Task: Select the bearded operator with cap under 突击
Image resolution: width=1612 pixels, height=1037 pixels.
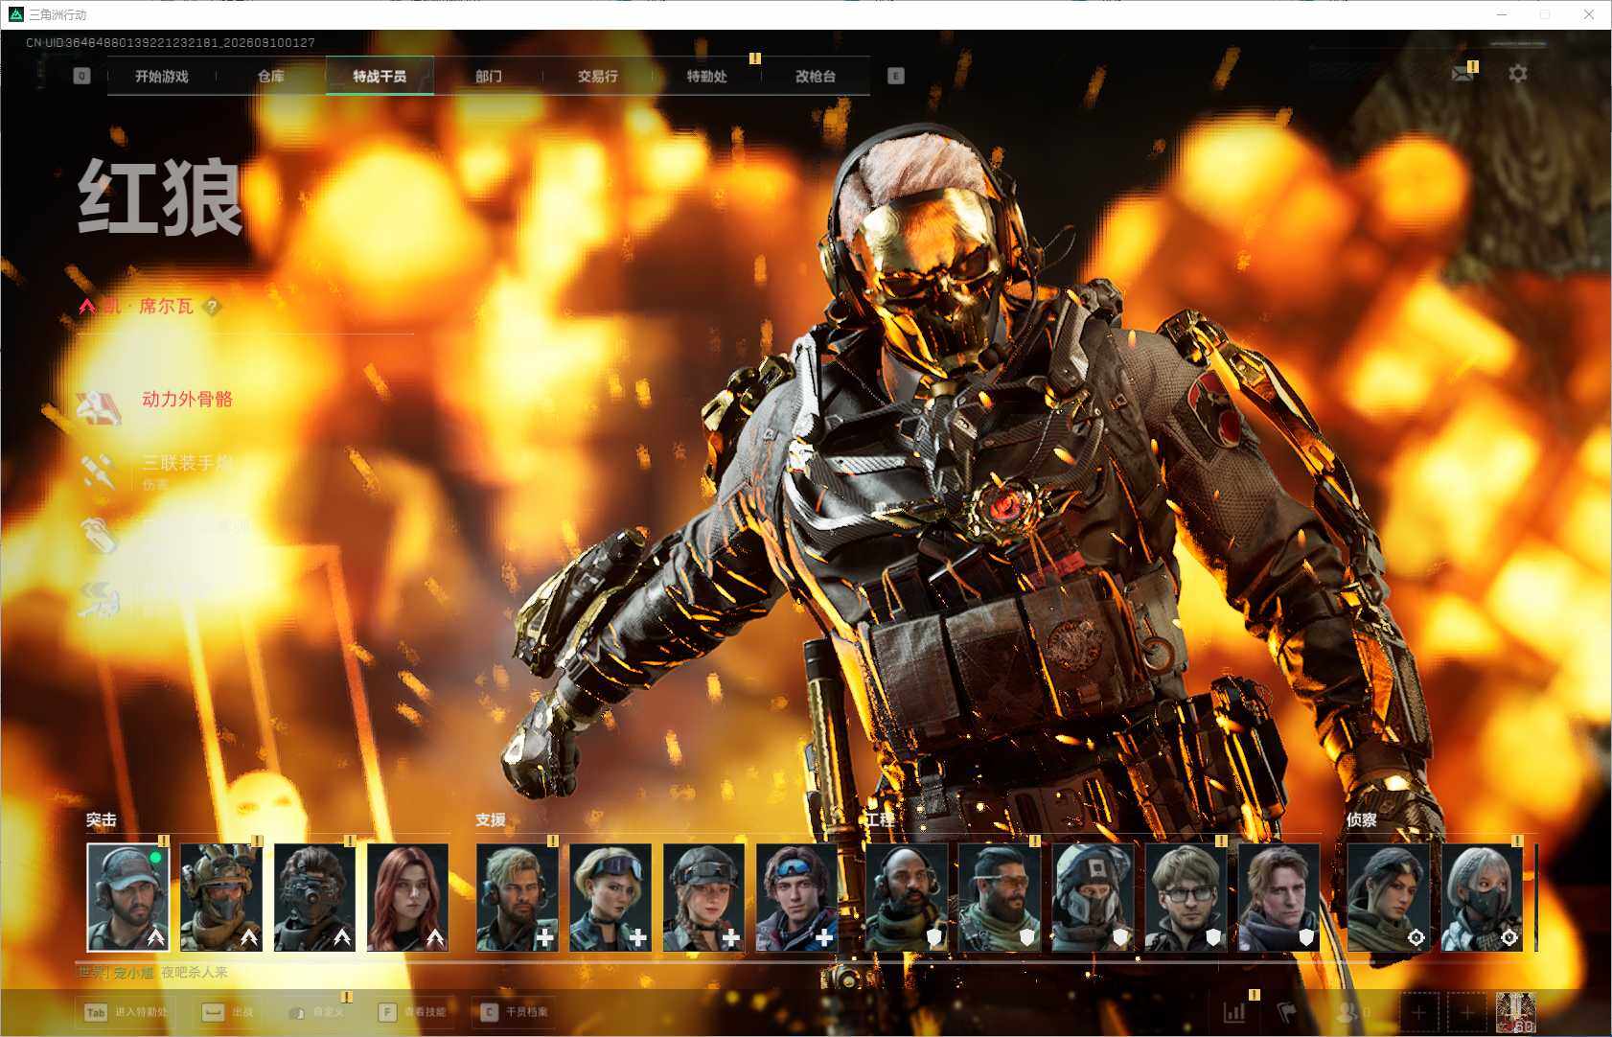Action: click(128, 897)
